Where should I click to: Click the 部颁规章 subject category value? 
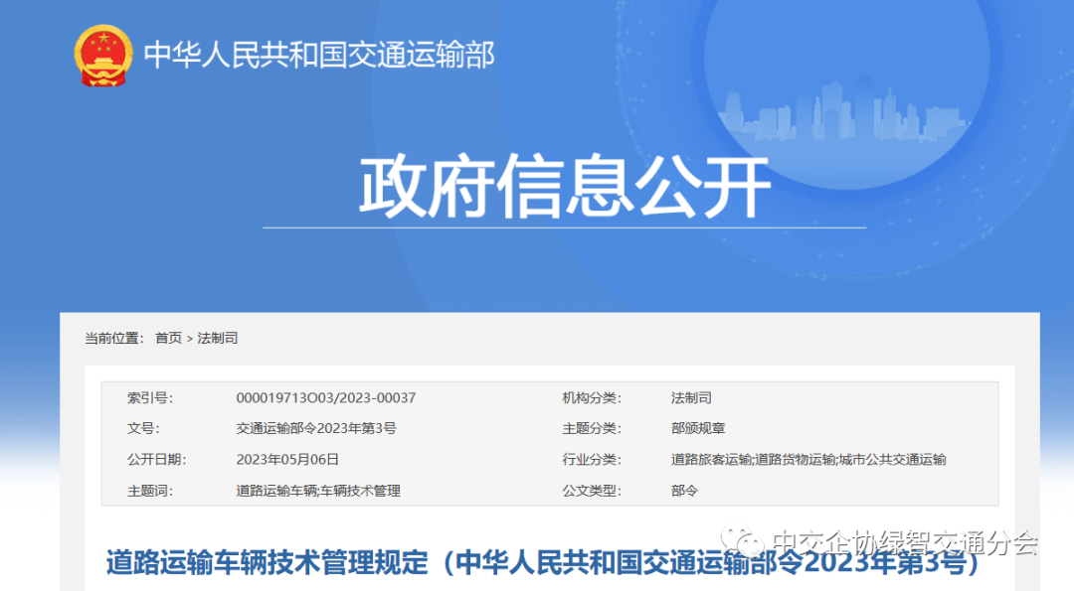coord(698,429)
